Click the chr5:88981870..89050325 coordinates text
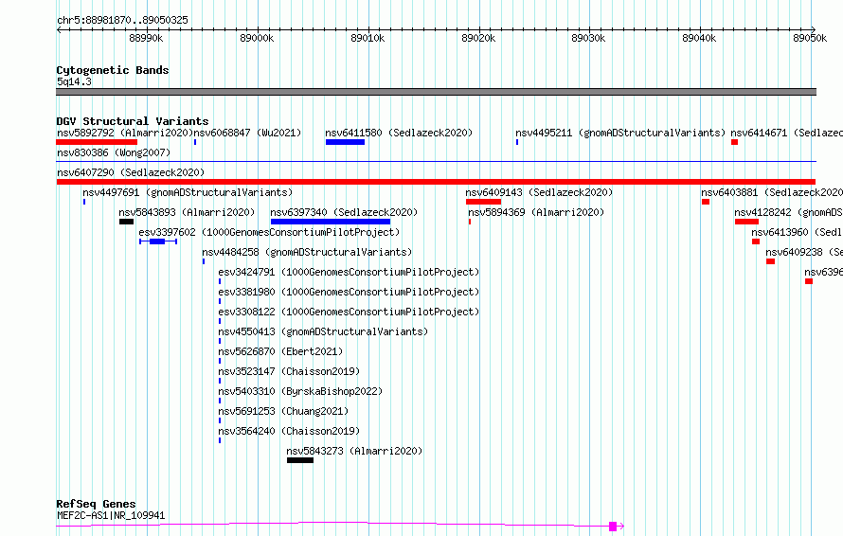Screen dimensions: 843x536 coord(122,20)
